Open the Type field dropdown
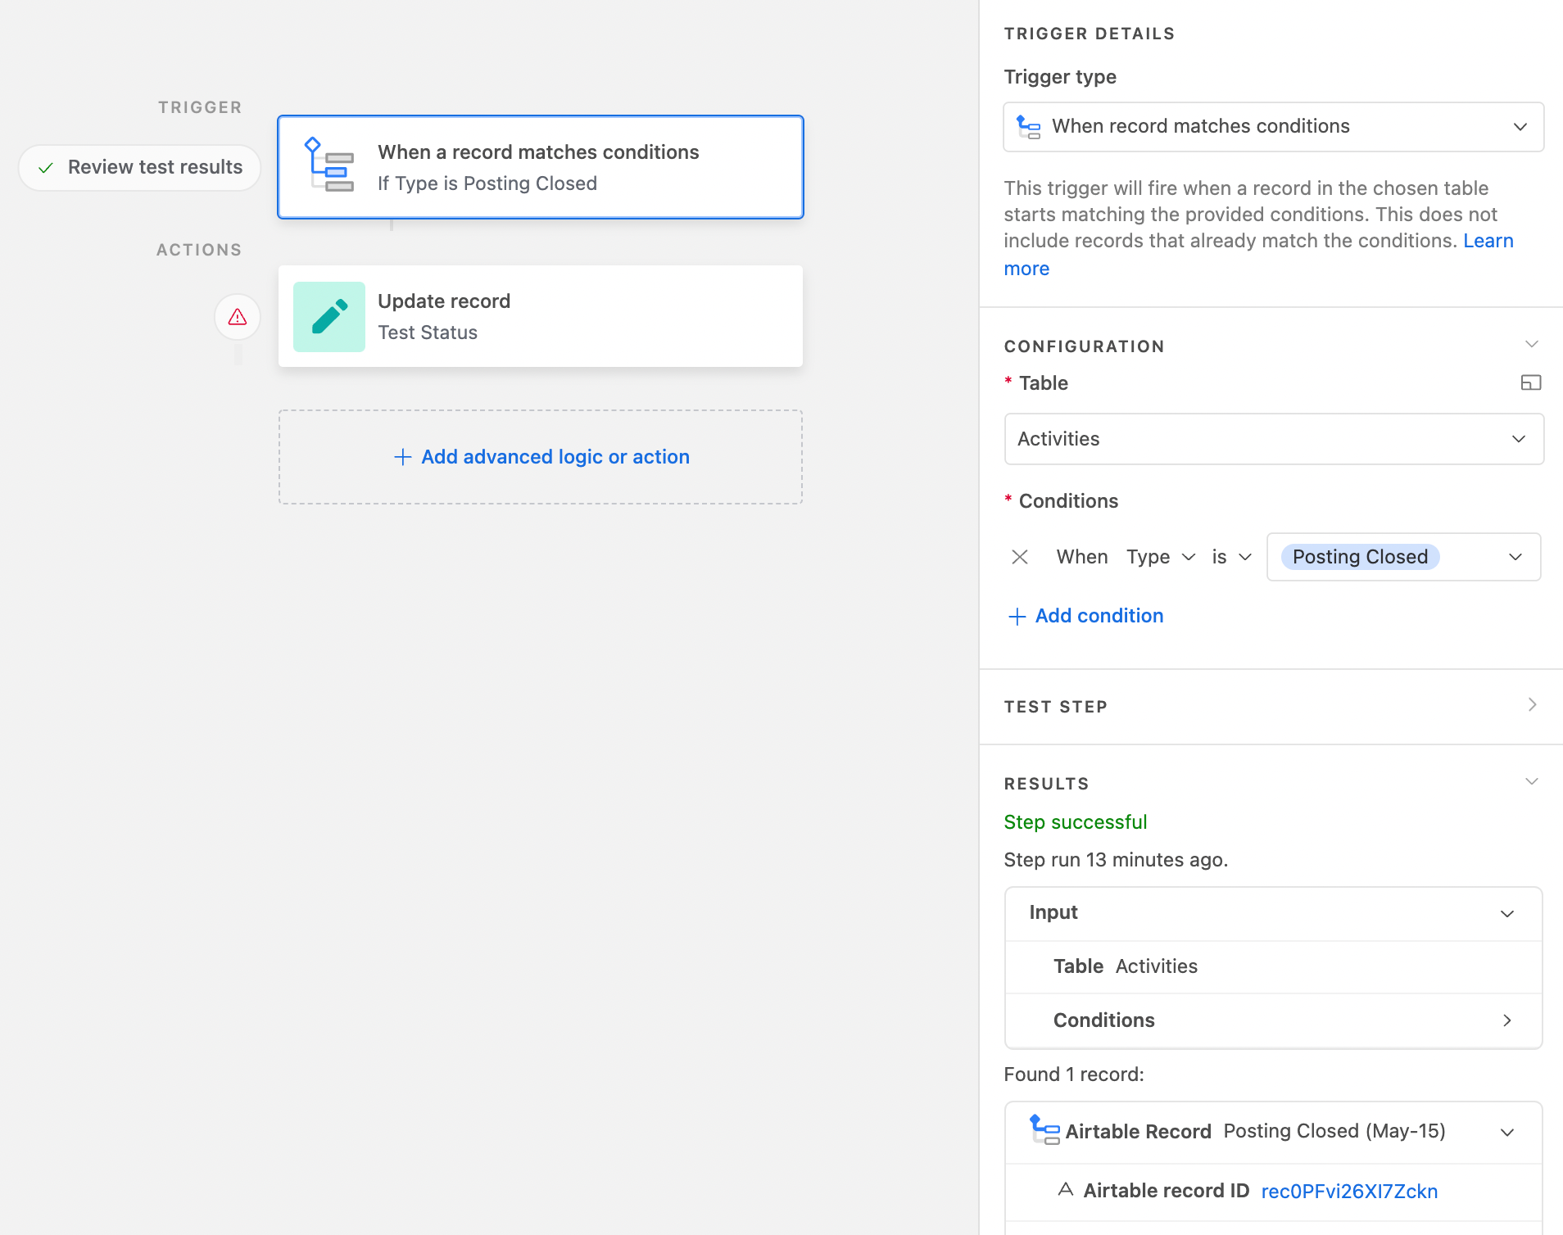Screen dimensions: 1563x1235 point(1161,557)
